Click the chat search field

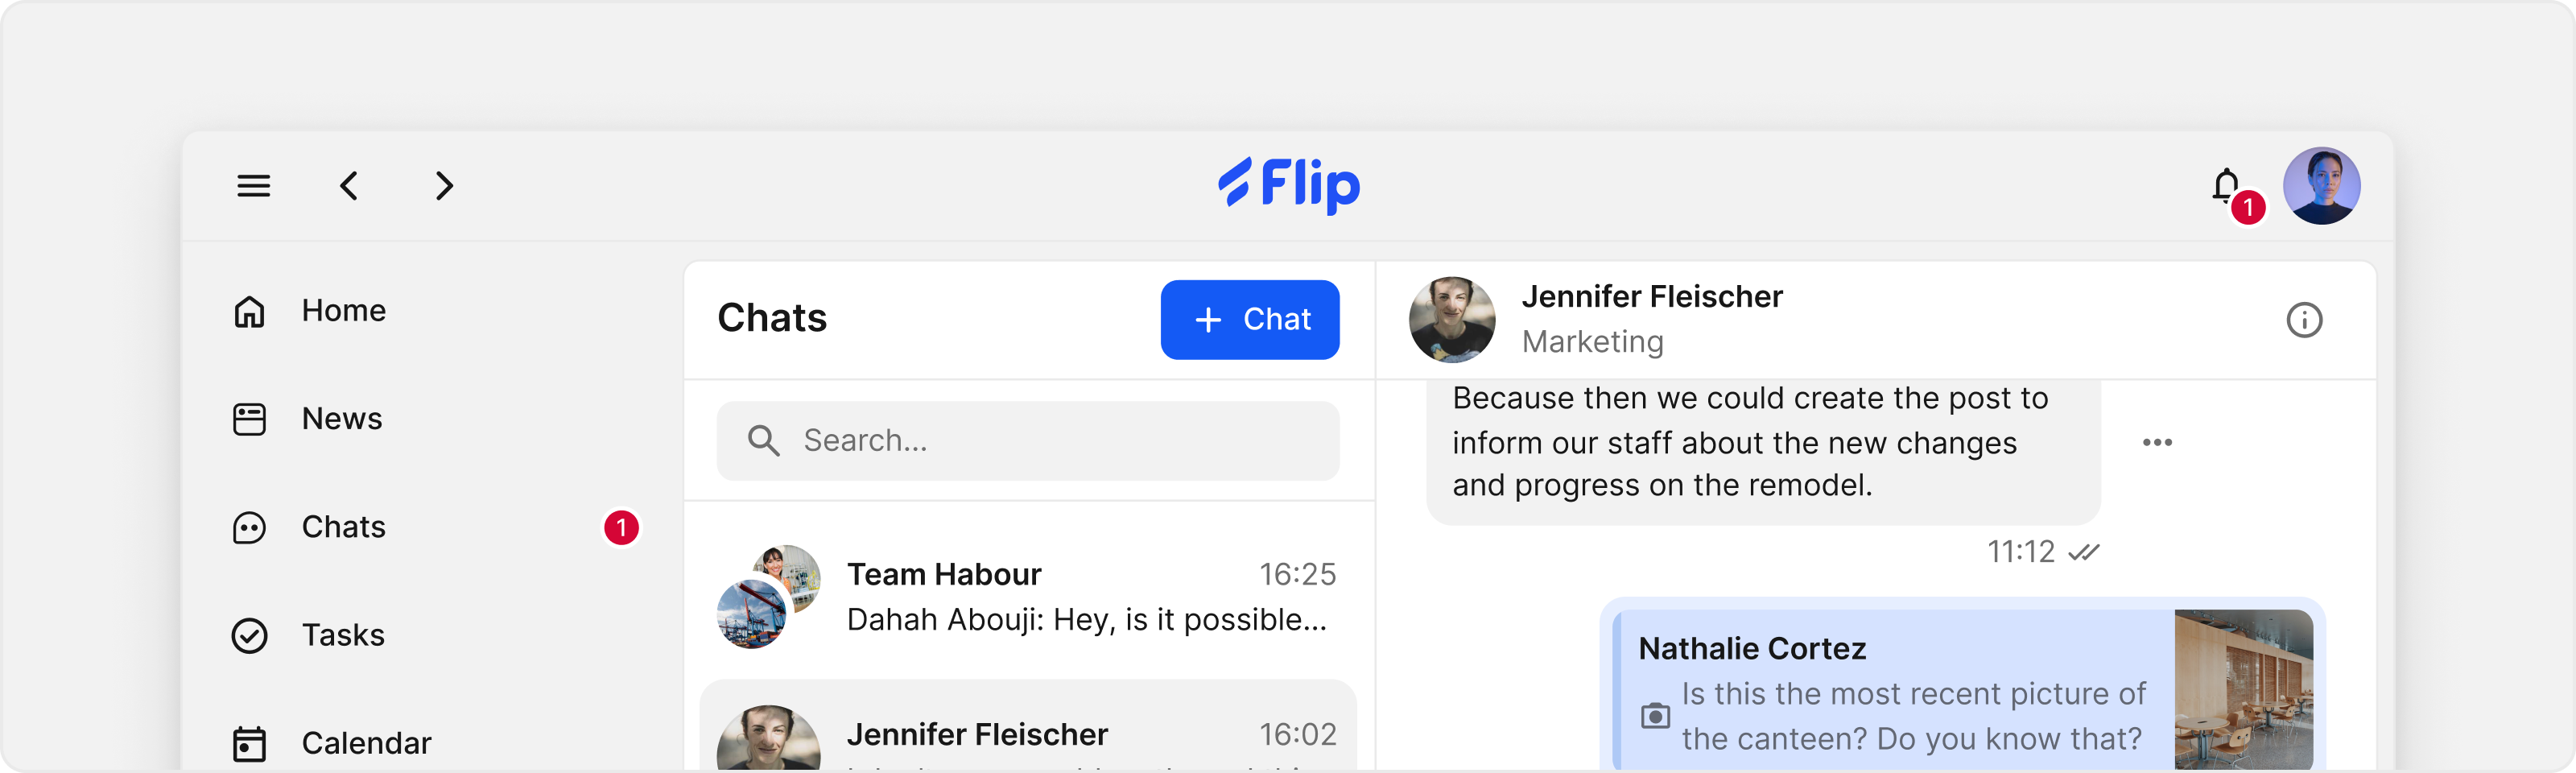(x=1028, y=441)
